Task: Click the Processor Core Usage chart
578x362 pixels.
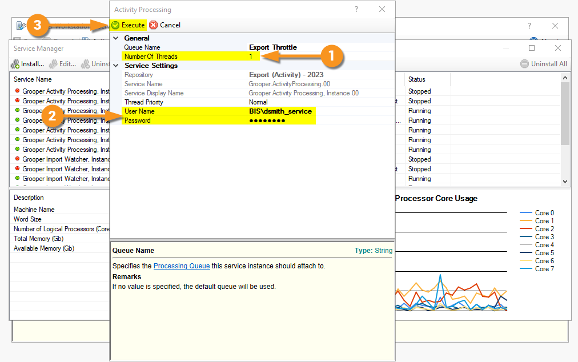Action: pos(451,262)
